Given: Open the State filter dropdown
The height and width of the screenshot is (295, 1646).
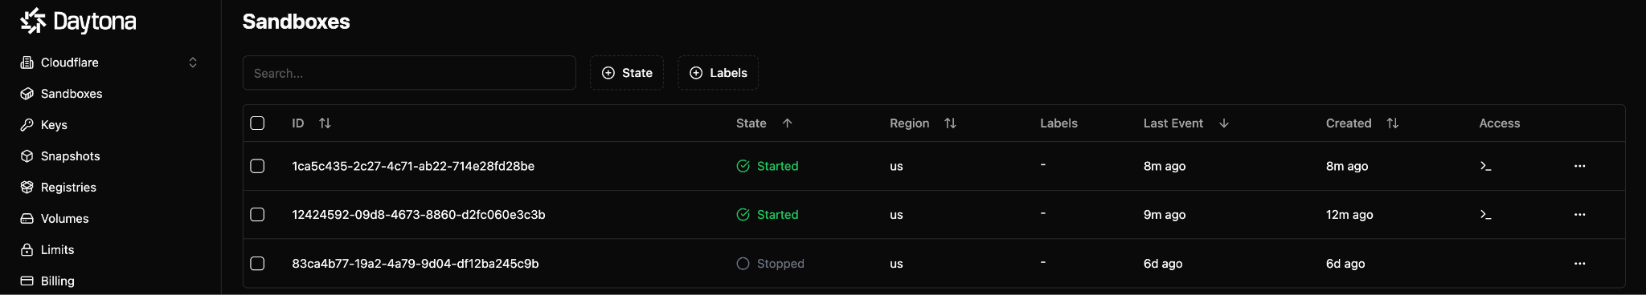Looking at the screenshot, I should coord(627,73).
